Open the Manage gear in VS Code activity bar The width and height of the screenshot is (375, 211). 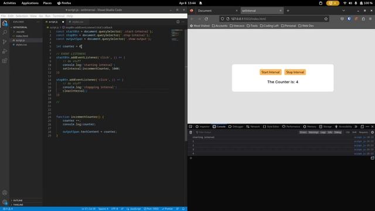(x=5, y=202)
